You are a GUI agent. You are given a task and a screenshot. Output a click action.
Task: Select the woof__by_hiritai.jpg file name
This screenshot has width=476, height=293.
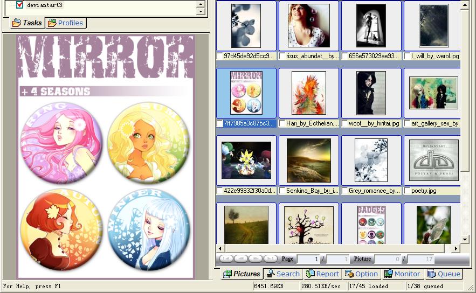(374, 123)
